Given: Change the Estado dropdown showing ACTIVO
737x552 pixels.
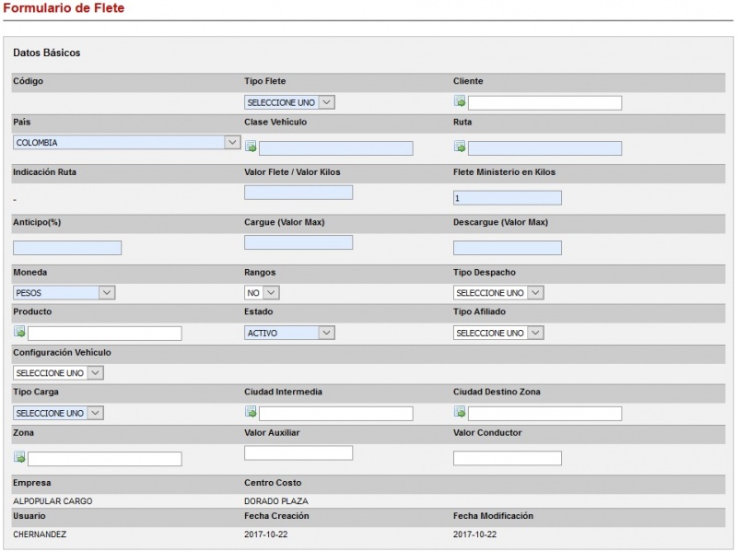Looking at the screenshot, I should tap(289, 333).
